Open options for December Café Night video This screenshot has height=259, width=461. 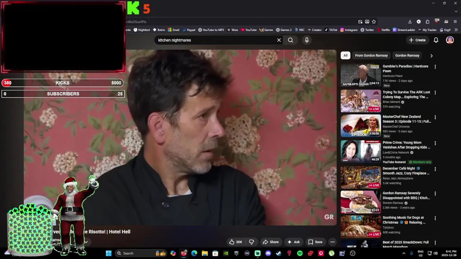point(435,169)
